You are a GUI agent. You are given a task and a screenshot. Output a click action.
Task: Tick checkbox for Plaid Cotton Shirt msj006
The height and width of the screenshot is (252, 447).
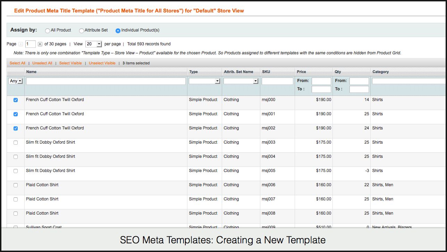[16, 185]
